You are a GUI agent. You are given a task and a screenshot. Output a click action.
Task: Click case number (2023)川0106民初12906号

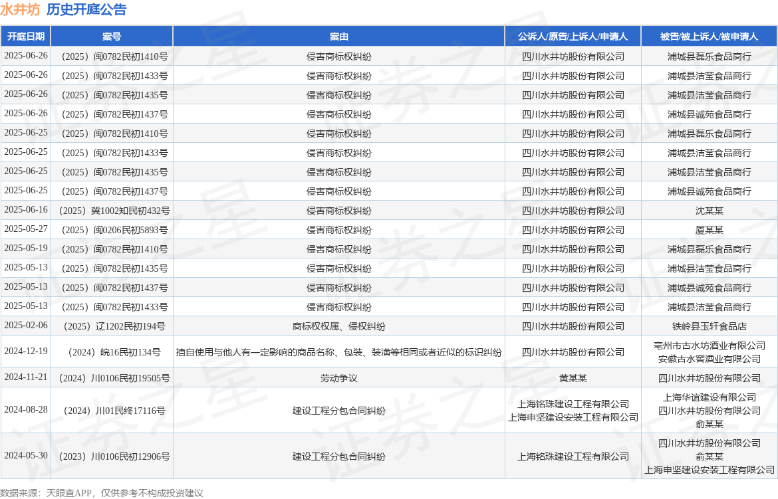[x=114, y=456]
